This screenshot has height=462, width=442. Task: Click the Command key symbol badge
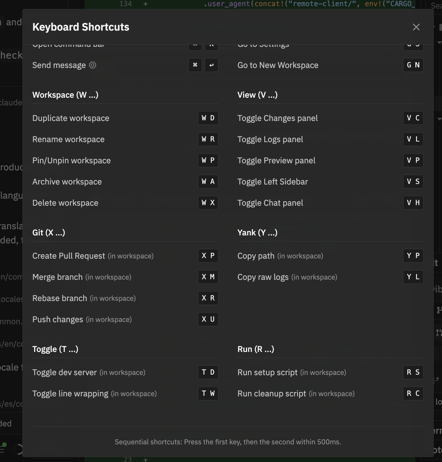195,65
